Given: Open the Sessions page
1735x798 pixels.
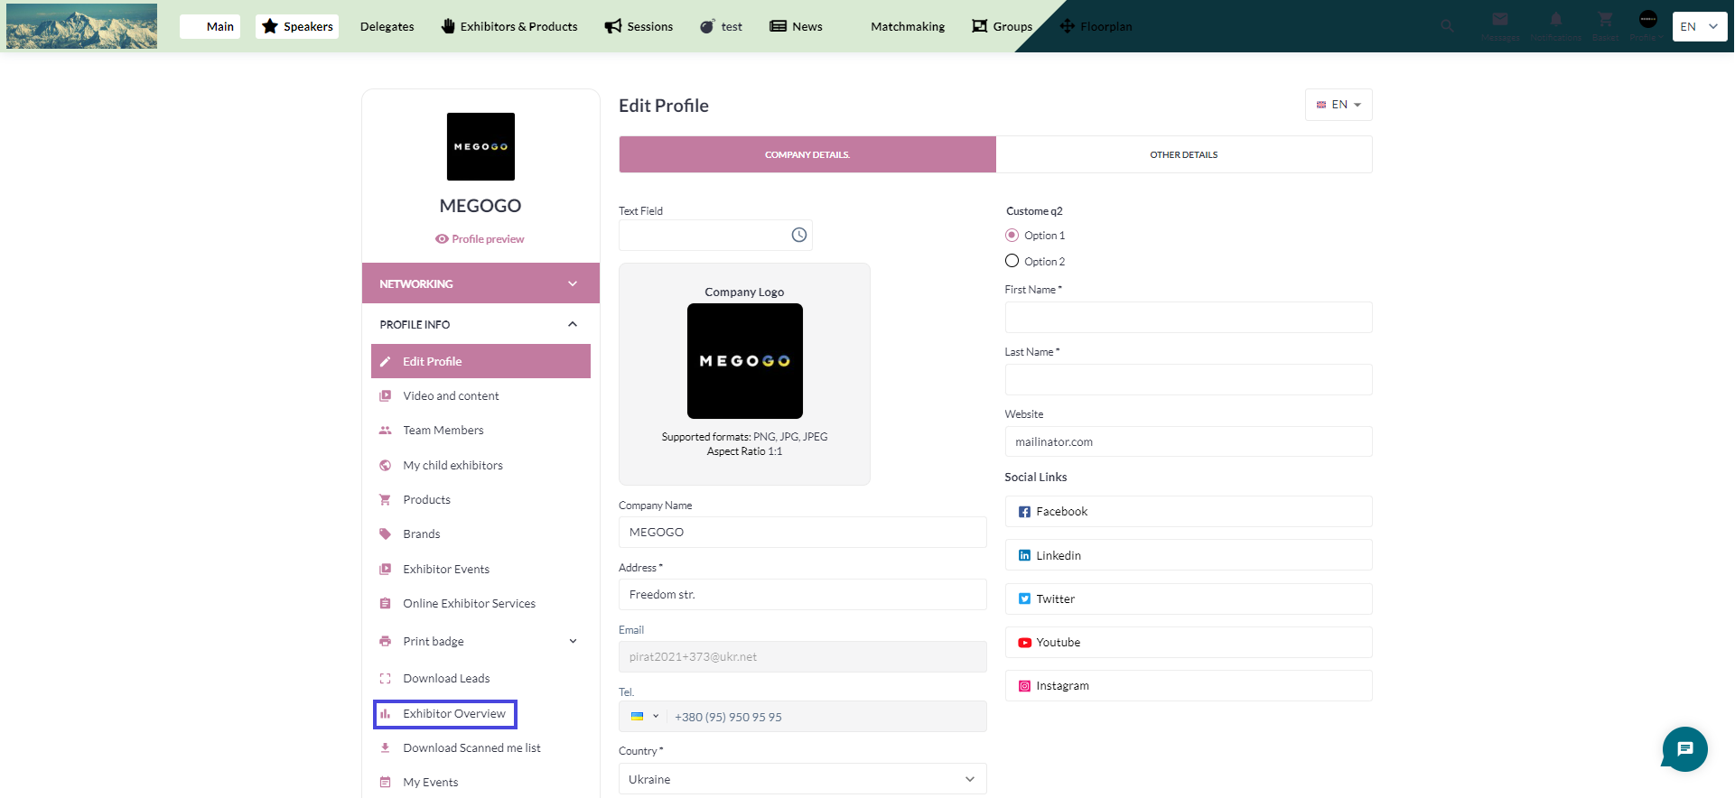Looking at the screenshot, I should coord(639,26).
